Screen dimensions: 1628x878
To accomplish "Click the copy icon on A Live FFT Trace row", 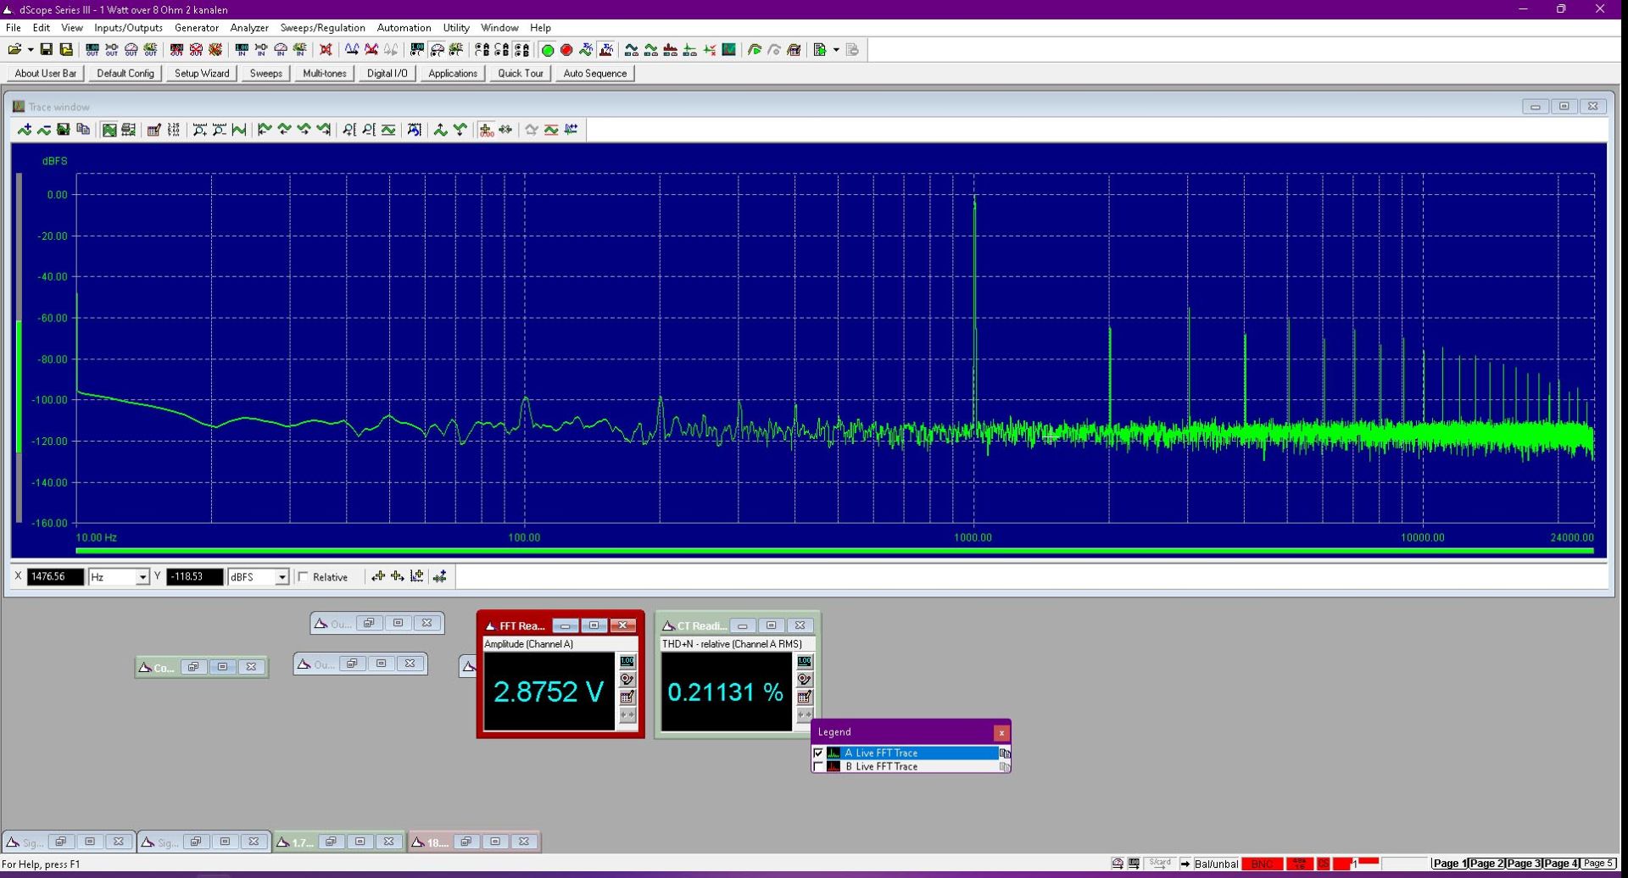I will [x=1005, y=753].
